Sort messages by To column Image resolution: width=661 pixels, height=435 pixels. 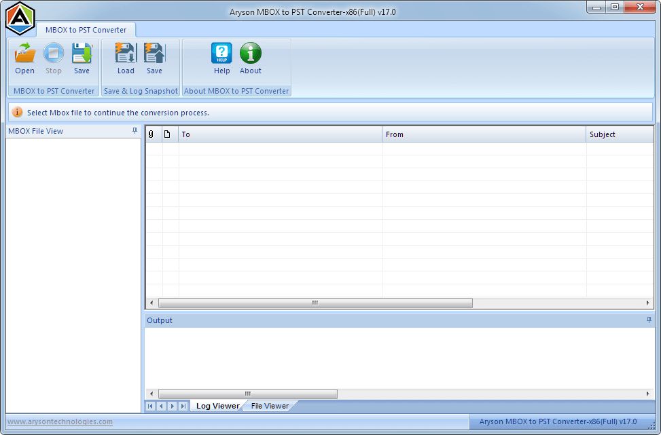(x=281, y=134)
